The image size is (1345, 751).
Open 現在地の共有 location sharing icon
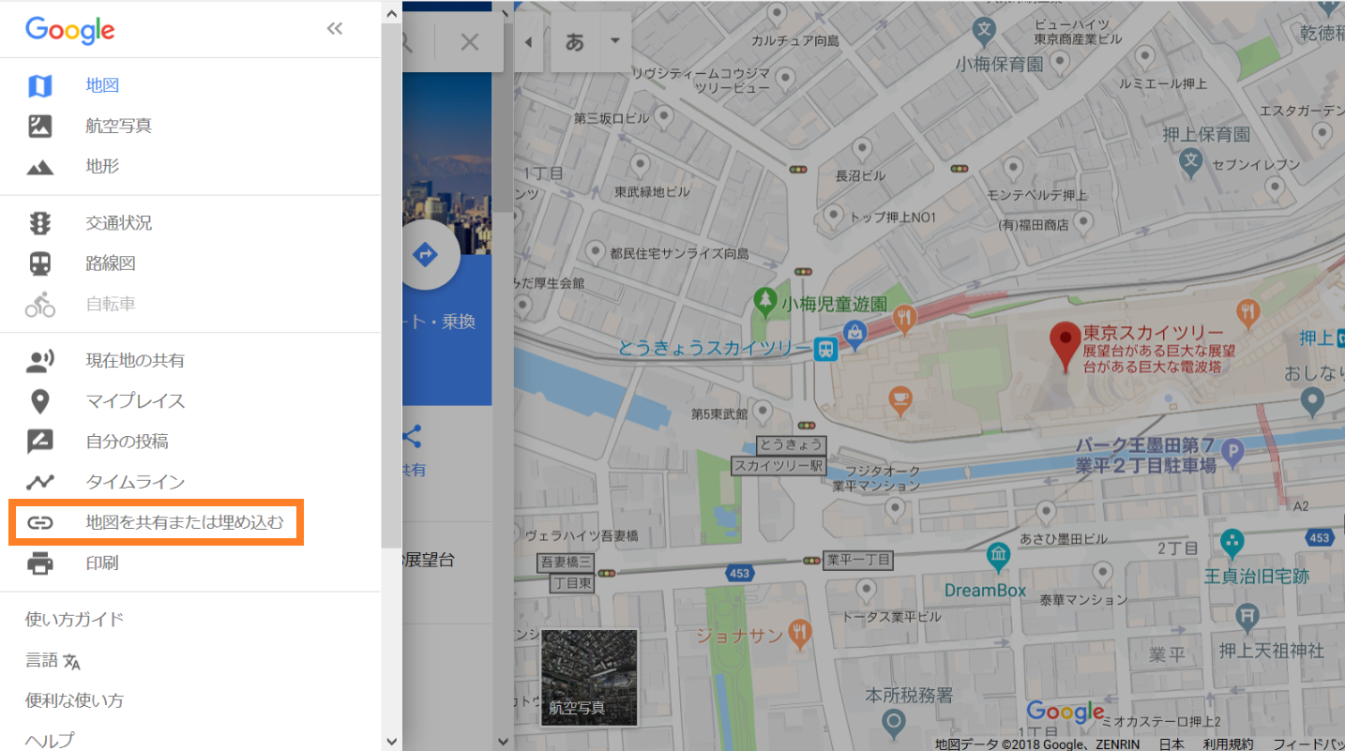click(39, 360)
